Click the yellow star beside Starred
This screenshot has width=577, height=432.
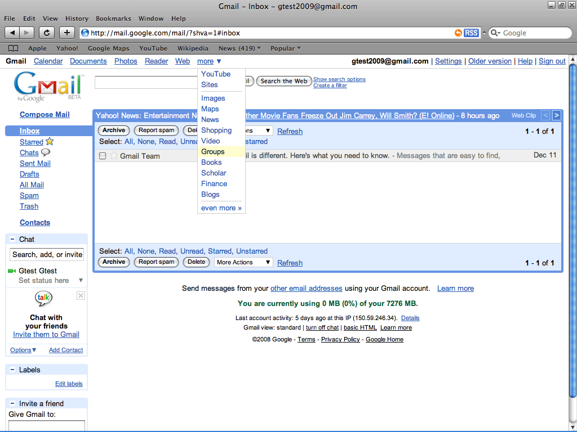click(50, 141)
